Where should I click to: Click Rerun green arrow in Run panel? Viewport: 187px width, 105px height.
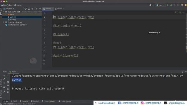pyautogui.click(x=4, y=75)
